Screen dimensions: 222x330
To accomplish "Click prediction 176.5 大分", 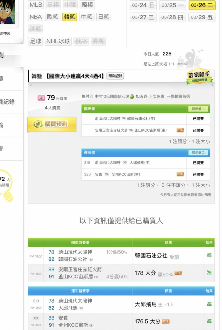I will pos(148,321).
